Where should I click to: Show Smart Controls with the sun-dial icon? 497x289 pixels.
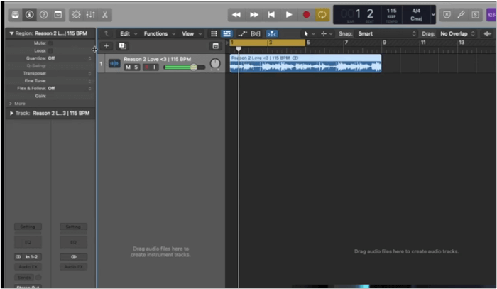pos(76,14)
